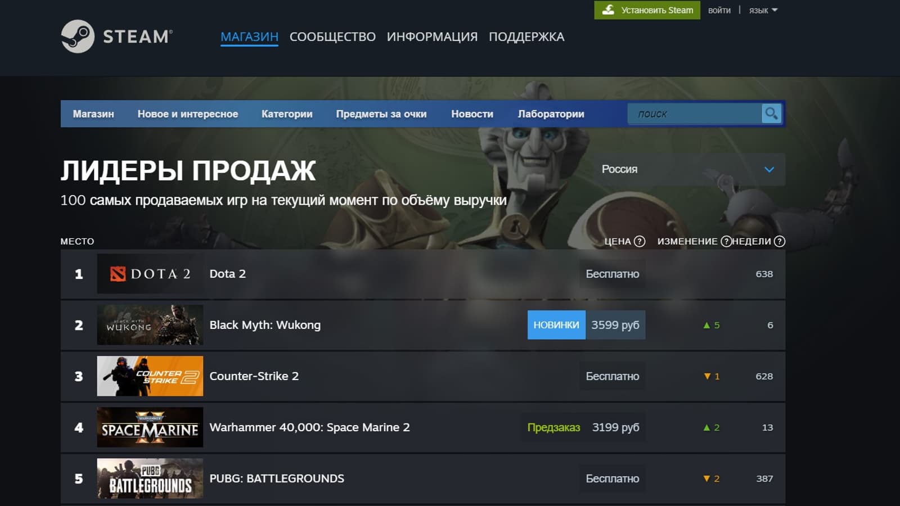
Task: Click the ЦЕНА column header text
Action: [618, 241]
